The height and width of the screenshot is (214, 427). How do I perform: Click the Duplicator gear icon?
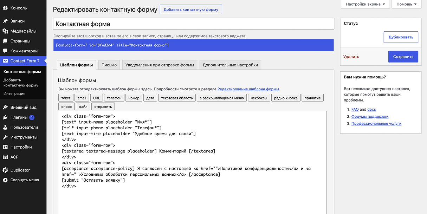[x=5, y=170]
